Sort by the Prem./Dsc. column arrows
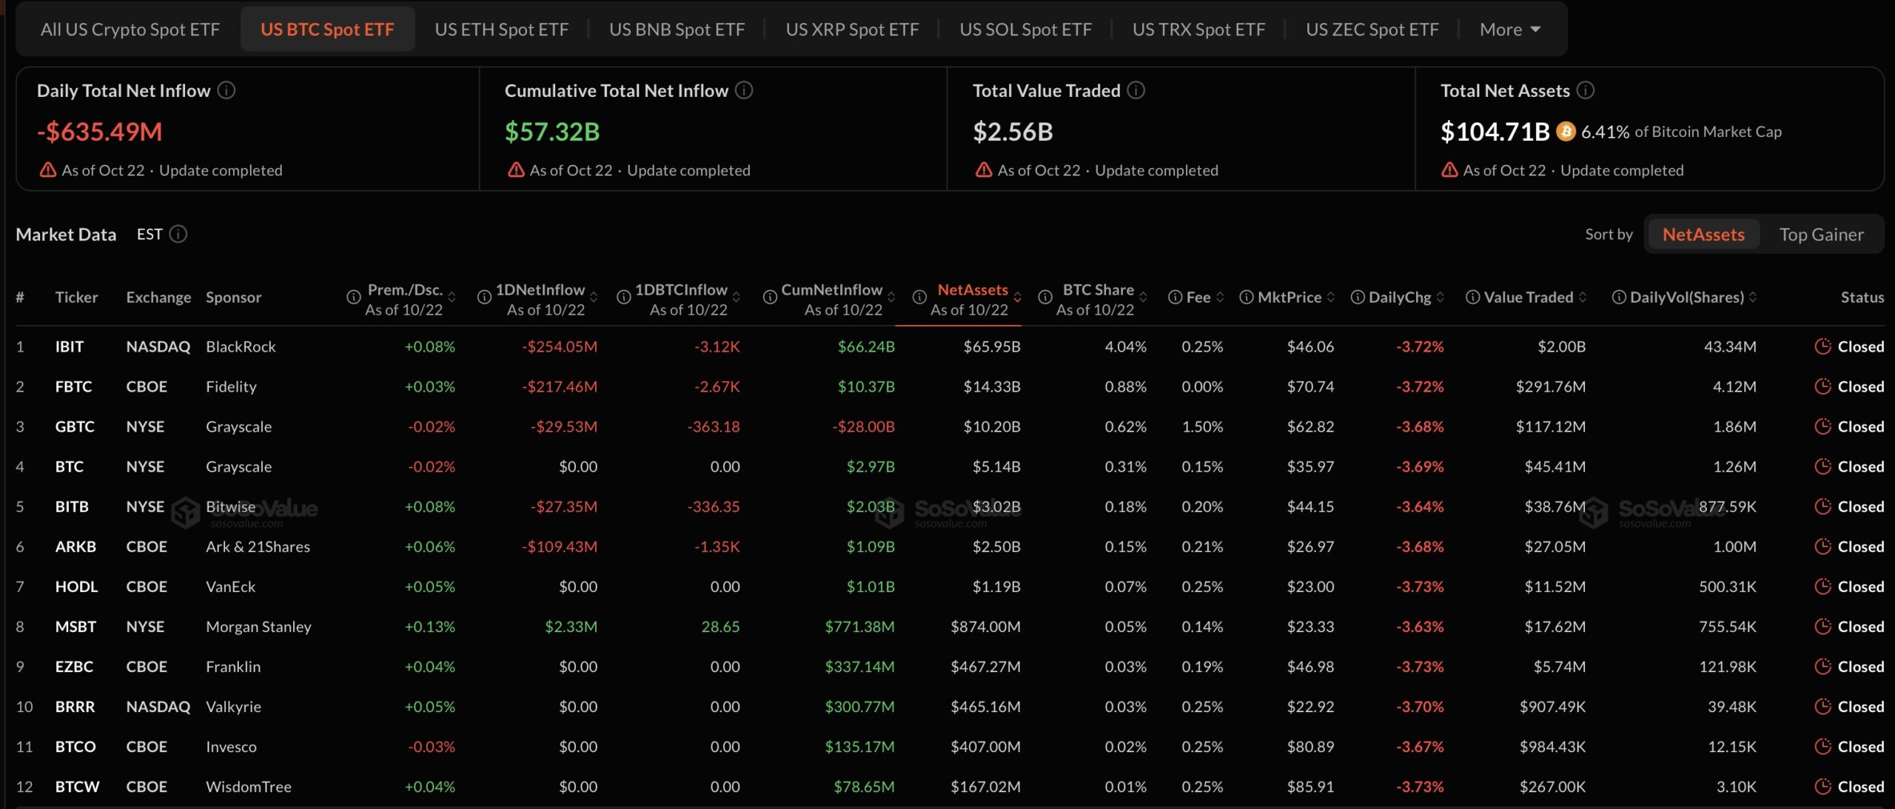Viewport: 1895px width, 809px height. [452, 297]
